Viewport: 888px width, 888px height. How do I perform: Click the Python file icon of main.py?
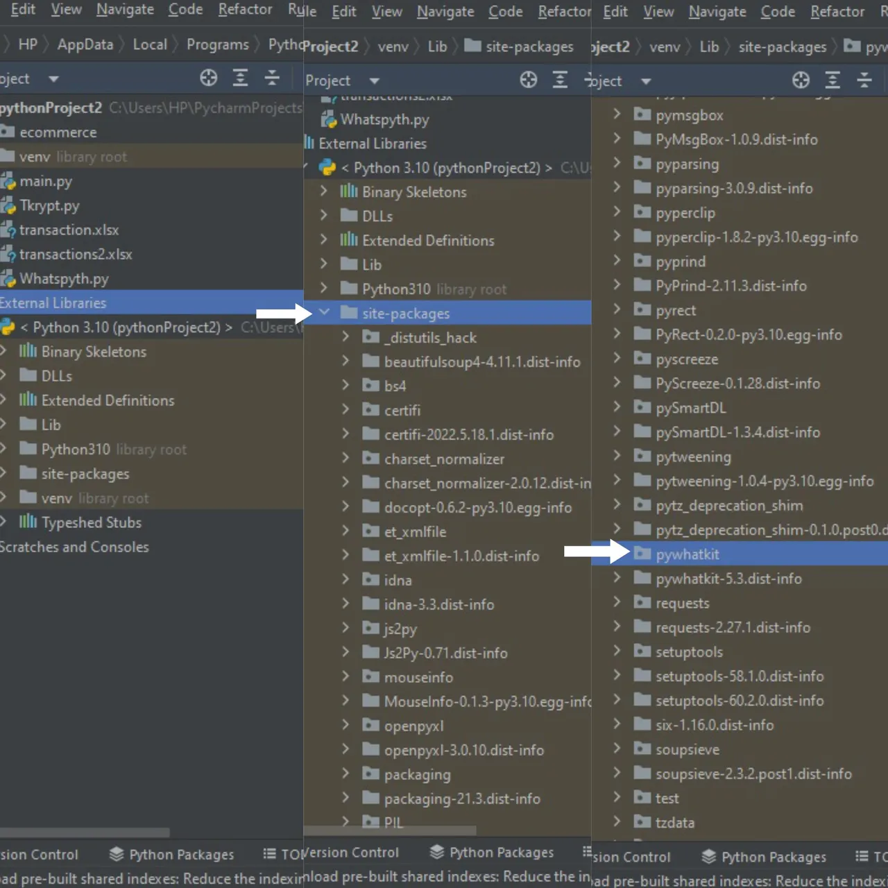[x=8, y=181]
